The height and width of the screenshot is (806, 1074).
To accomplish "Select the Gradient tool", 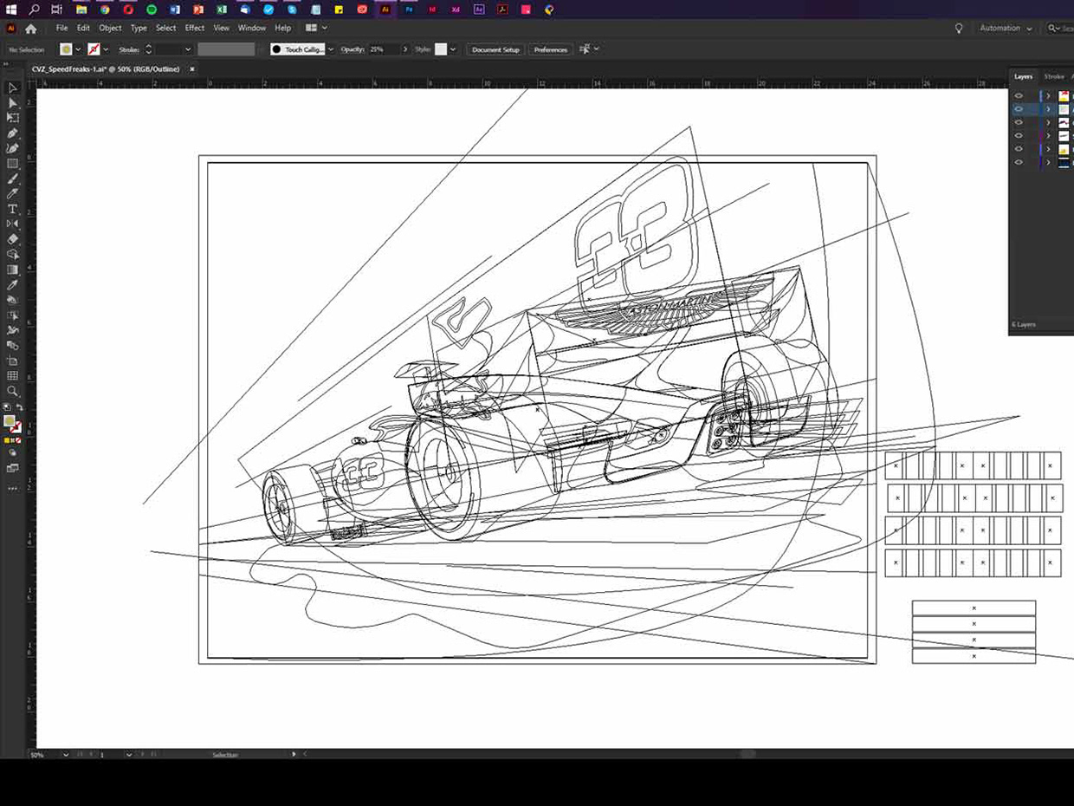I will (x=12, y=270).
